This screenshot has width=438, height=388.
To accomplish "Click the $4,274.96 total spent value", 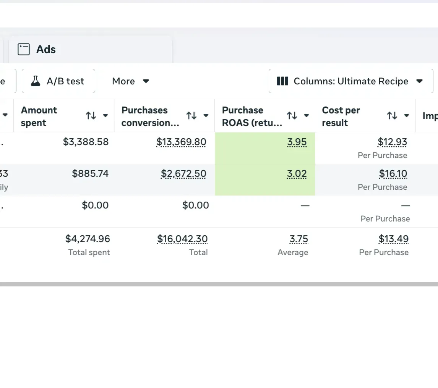I will click(88, 239).
